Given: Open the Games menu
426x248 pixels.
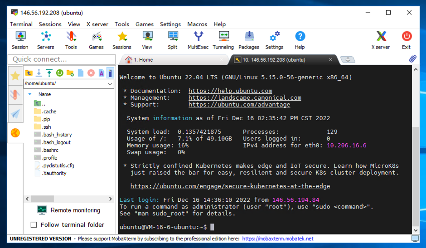Looking at the screenshot, I should 145,24.
